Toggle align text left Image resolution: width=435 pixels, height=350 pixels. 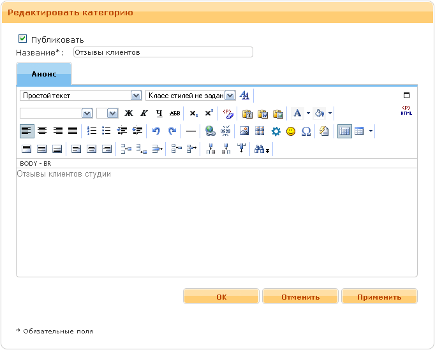click(x=27, y=131)
